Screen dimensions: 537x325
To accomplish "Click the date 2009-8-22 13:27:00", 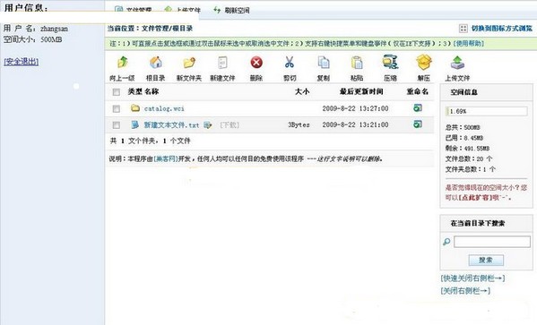I will (355, 108).
